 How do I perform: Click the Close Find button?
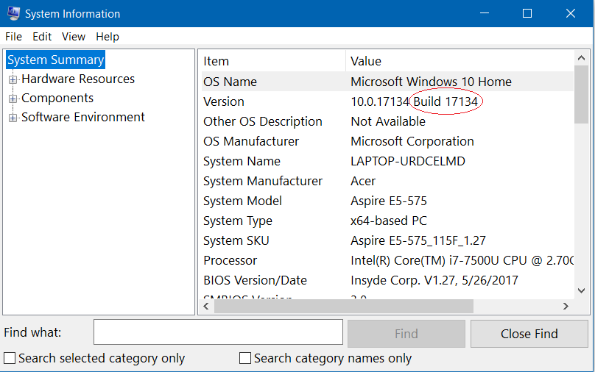tap(529, 334)
